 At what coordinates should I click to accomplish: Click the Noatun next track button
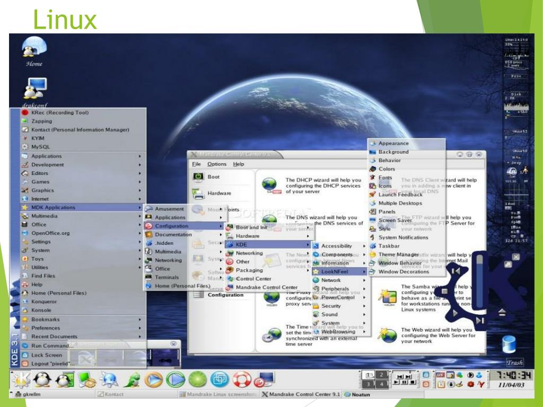click(x=479, y=321)
